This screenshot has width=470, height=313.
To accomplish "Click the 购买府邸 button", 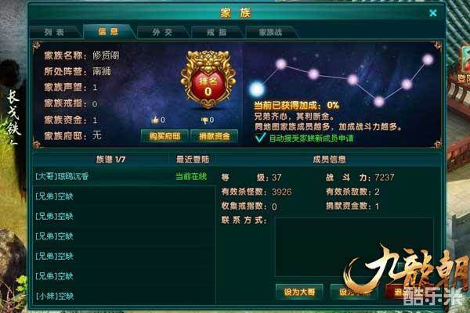I will pyautogui.click(x=164, y=136).
